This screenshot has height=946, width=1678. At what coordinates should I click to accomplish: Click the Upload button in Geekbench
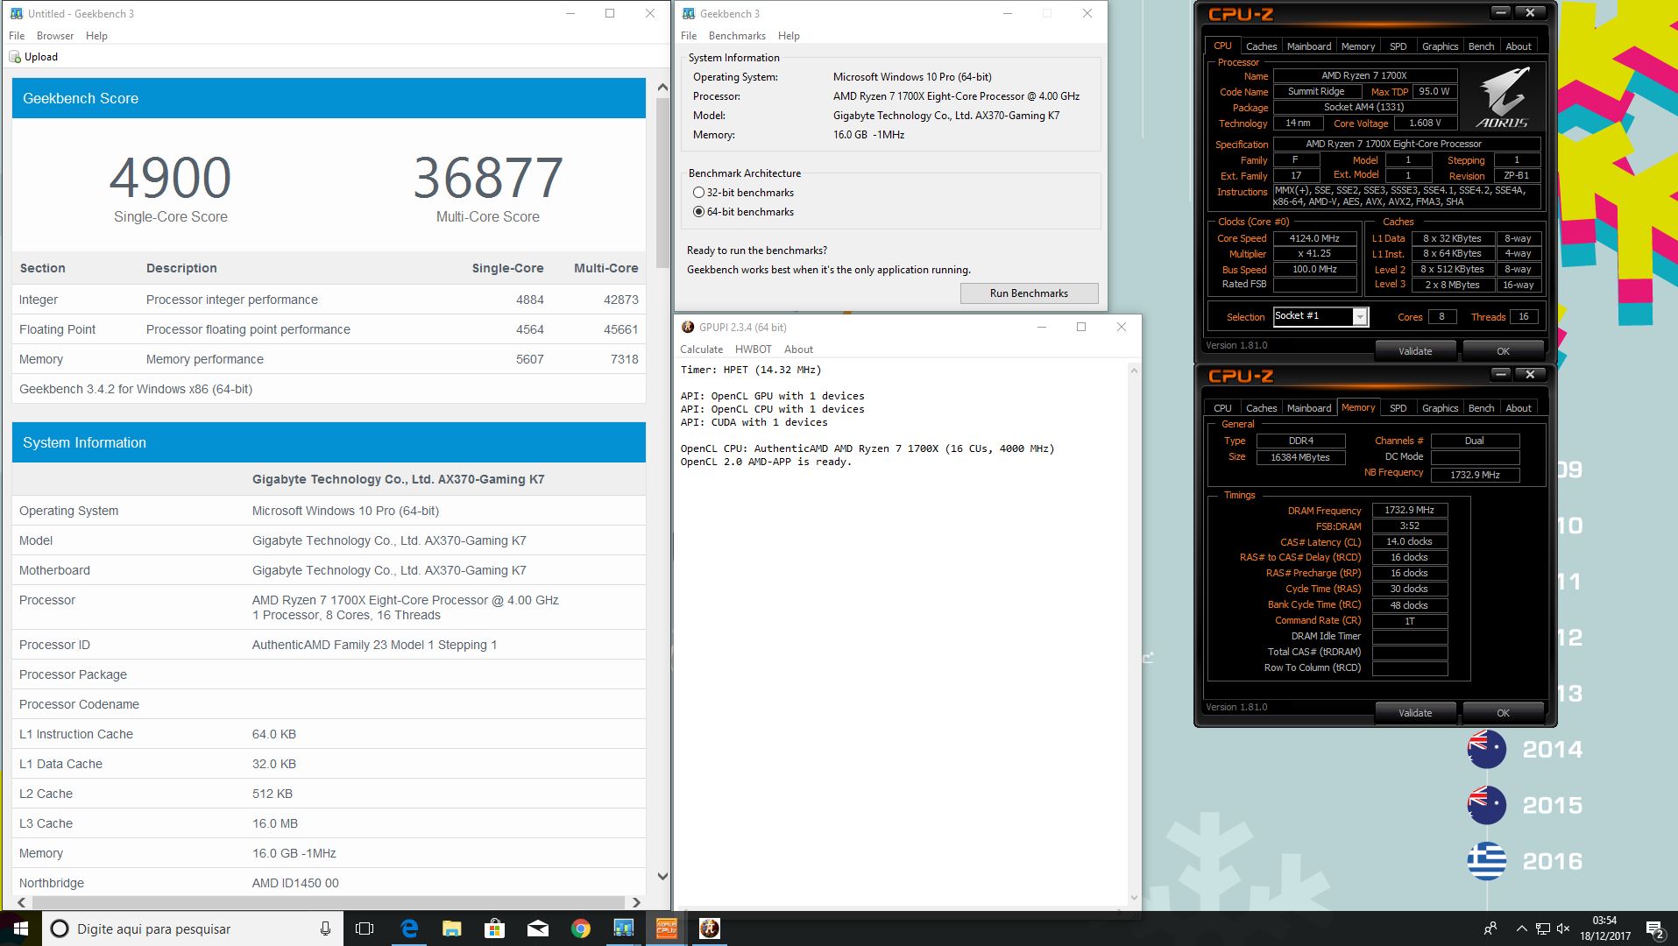click(x=33, y=57)
